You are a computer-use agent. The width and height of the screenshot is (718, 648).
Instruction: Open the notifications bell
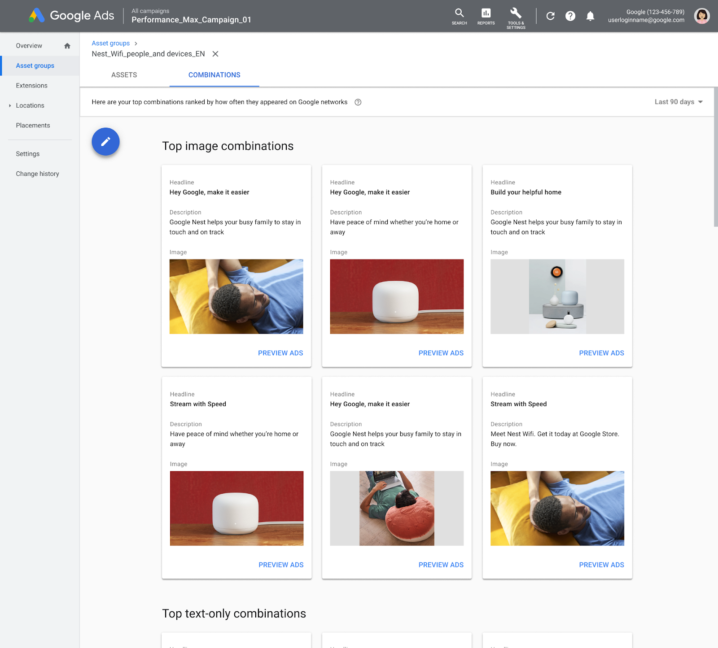click(591, 16)
